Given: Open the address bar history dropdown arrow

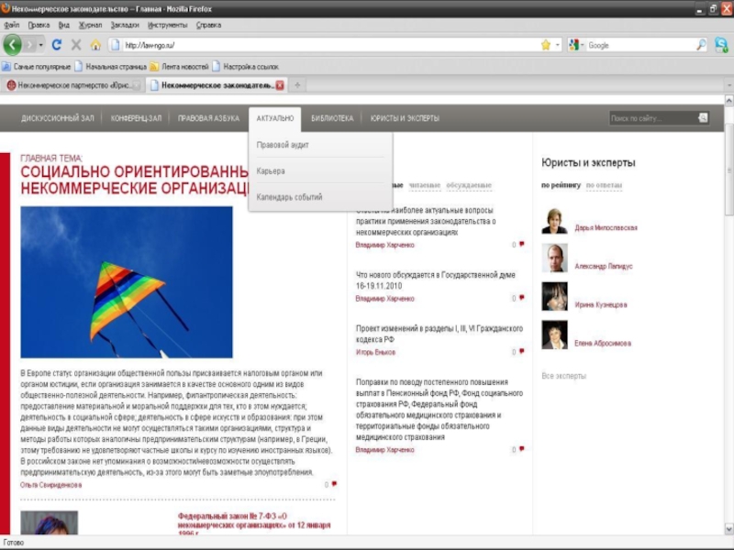Looking at the screenshot, I should (x=557, y=45).
